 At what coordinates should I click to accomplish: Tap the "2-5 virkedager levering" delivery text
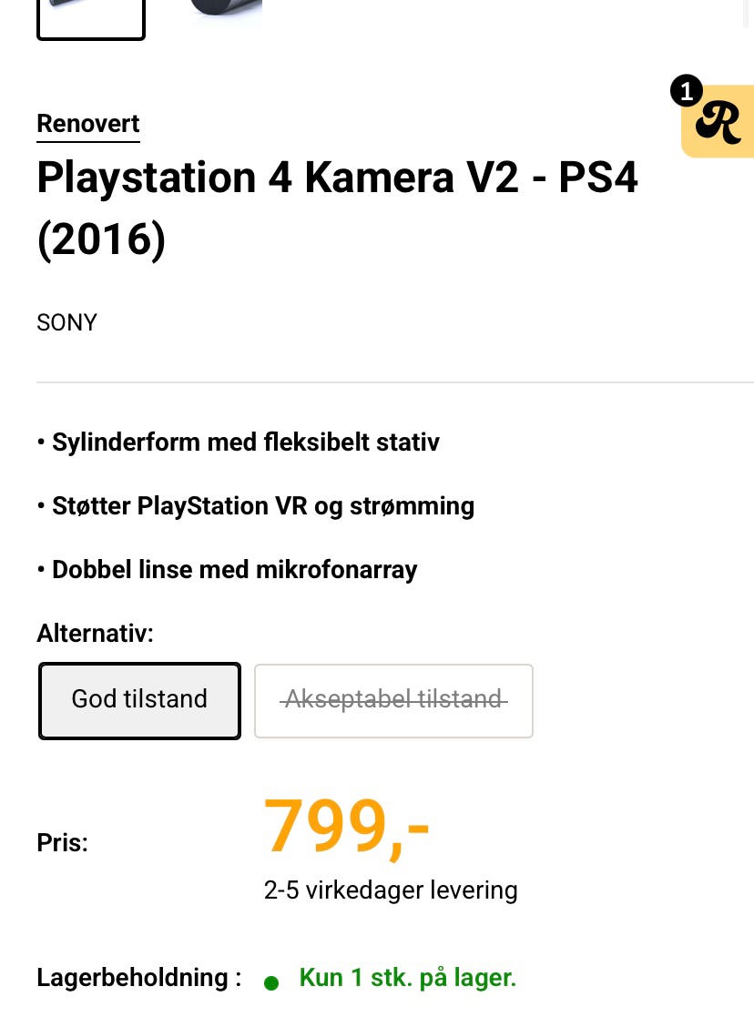pos(391,890)
